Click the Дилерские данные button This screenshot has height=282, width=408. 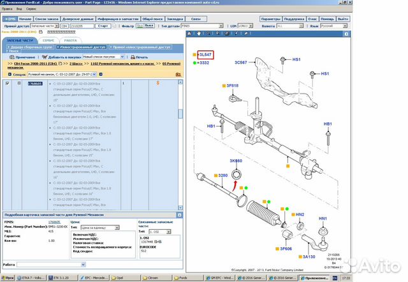tap(78, 19)
